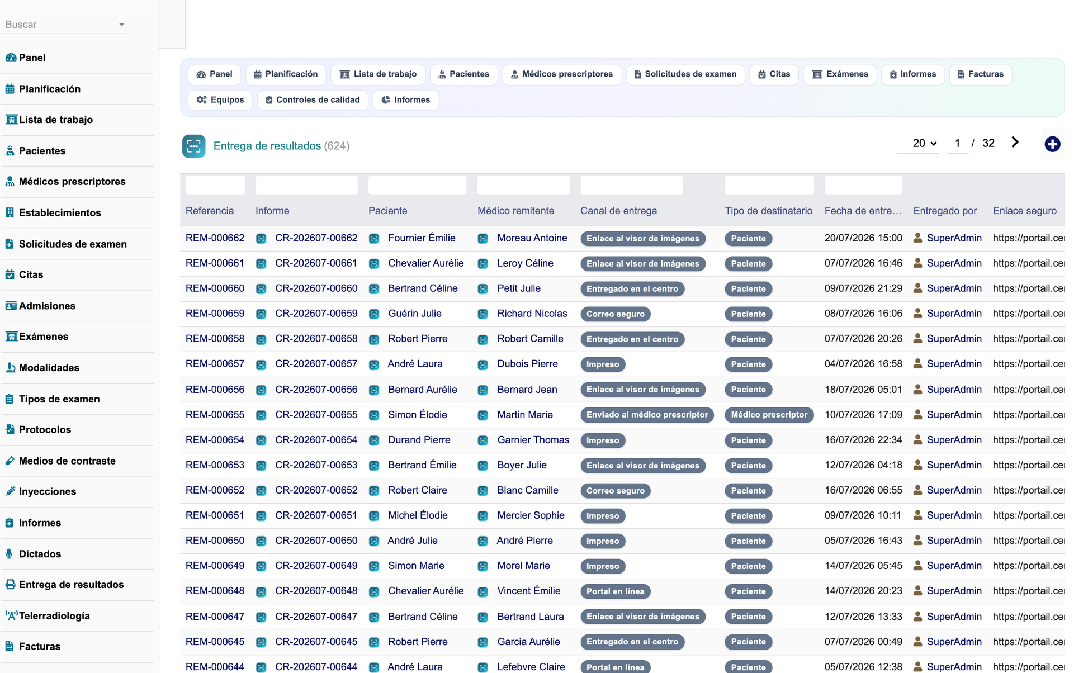Switch to the Solicitudes de examen tab
Viewport: 1088px width, 673px height.
pos(685,74)
